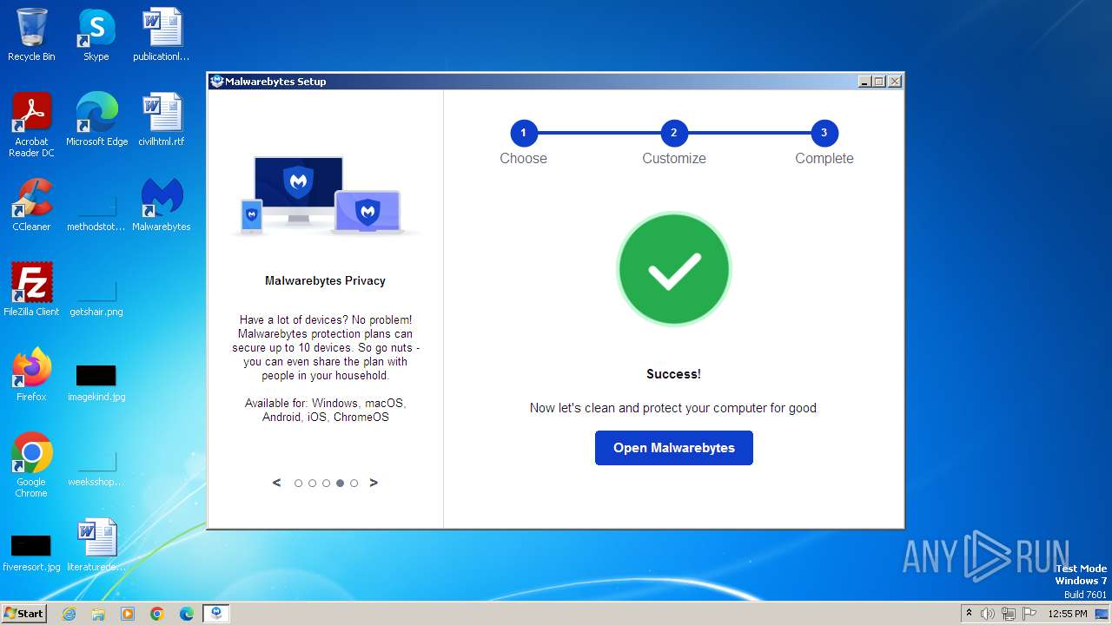1112x625 pixels.
Task: Open Malwarebytes with the blue button
Action: coord(673,448)
